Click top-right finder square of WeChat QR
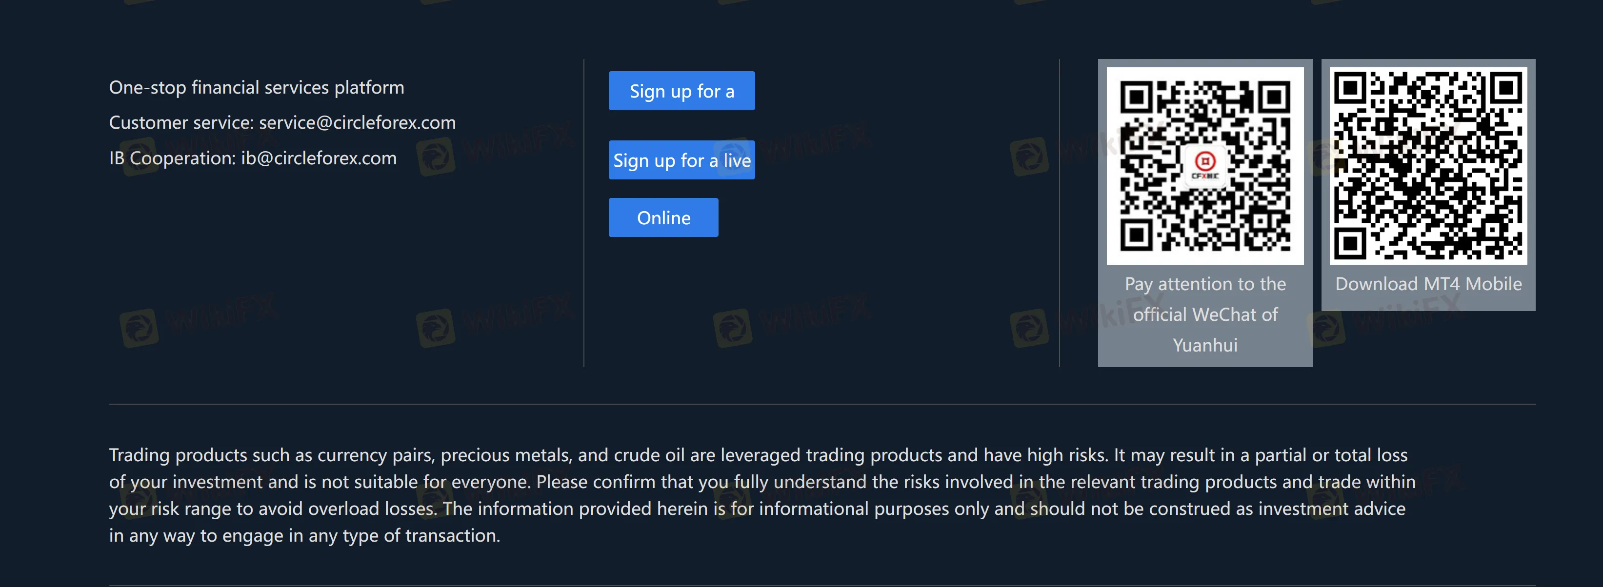Screen dimensions: 1603x587 tap(1274, 97)
